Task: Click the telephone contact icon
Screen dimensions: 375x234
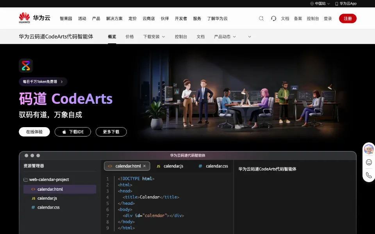Action: click(369, 175)
